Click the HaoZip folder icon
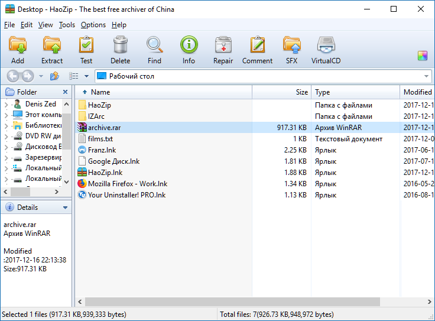Screen dimensions: 435x321 click(x=82, y=105)
